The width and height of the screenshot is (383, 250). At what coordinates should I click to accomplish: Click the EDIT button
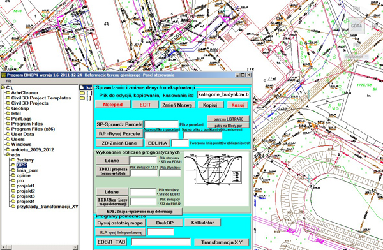[x=146, y=105]
